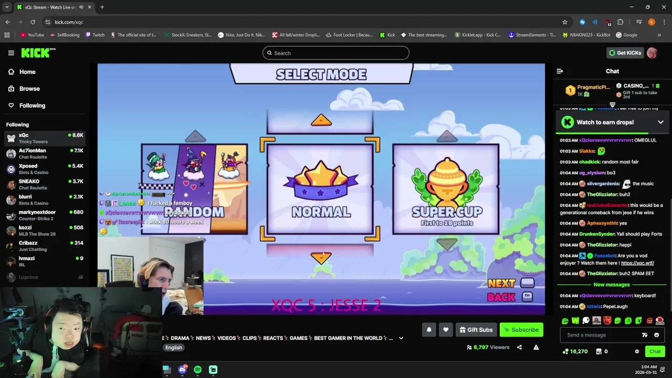The image size is (672, 378).
Task: Open the emoji smiley picker in chat
Action: (656, 335)
